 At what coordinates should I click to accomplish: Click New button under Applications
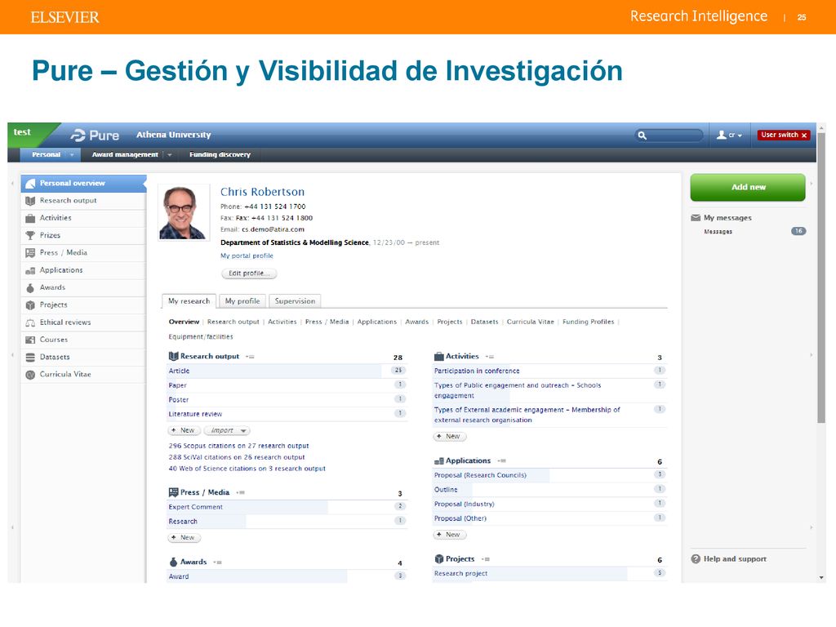450,535
